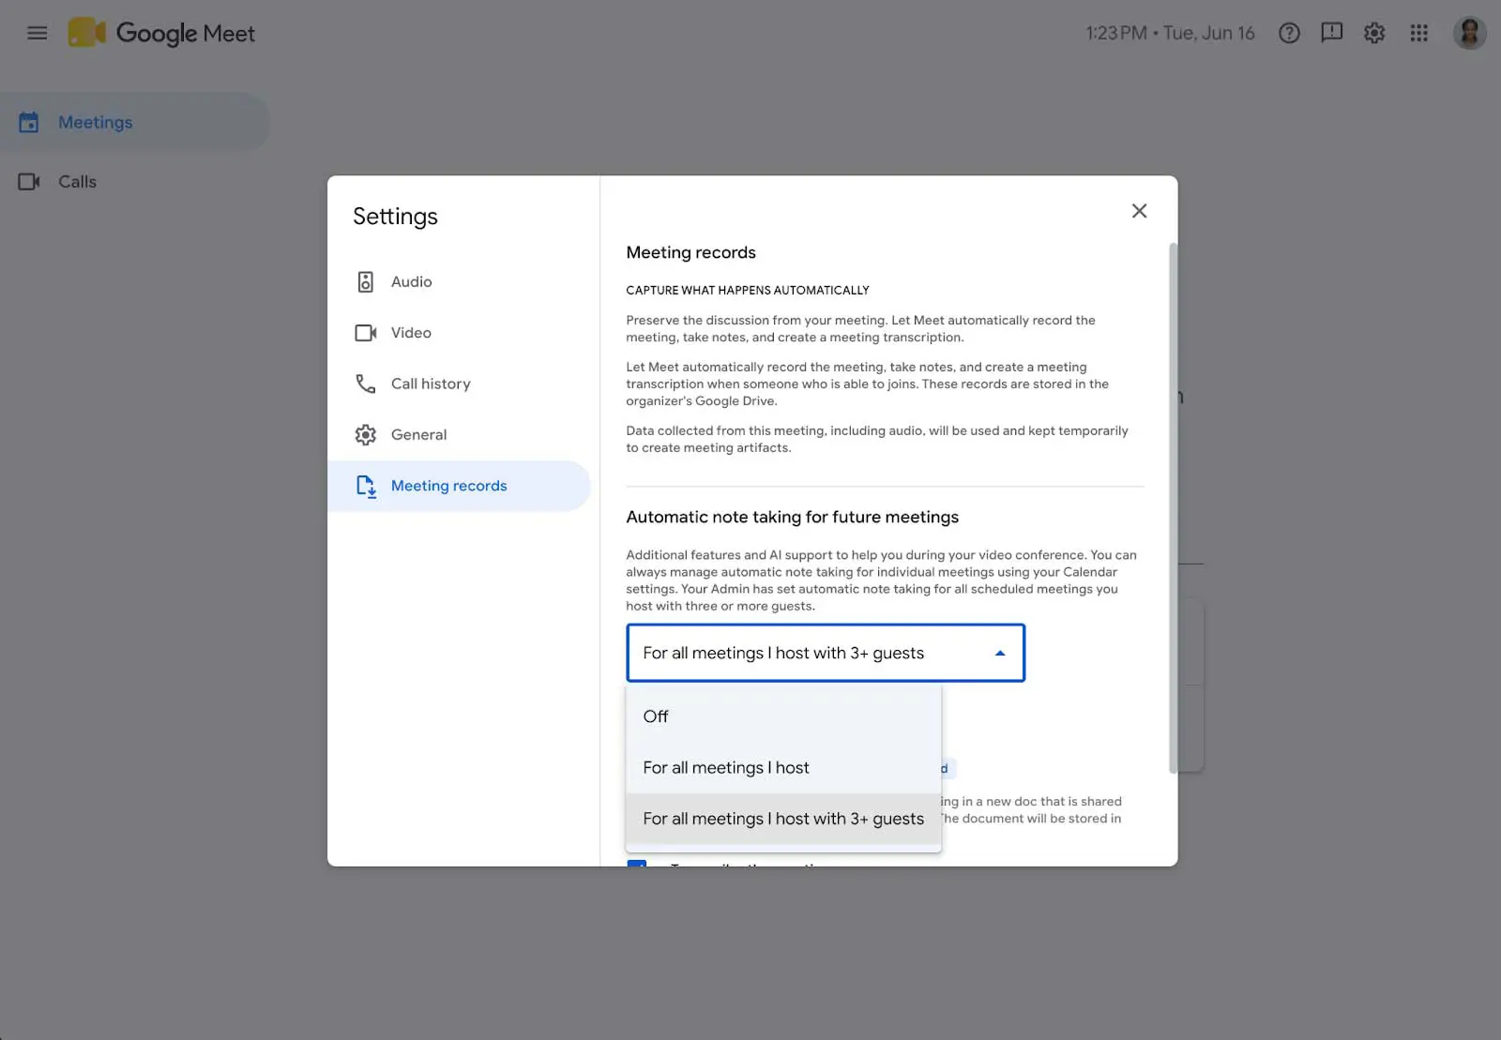Select the Meeting records settings tab
Screen dimensions: 1501x1040
tap(459, 486)
